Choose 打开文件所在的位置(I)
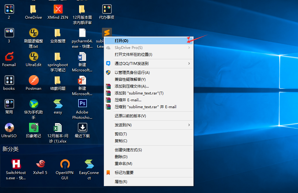Screen dimensions: 298x193 coord(149,55)
